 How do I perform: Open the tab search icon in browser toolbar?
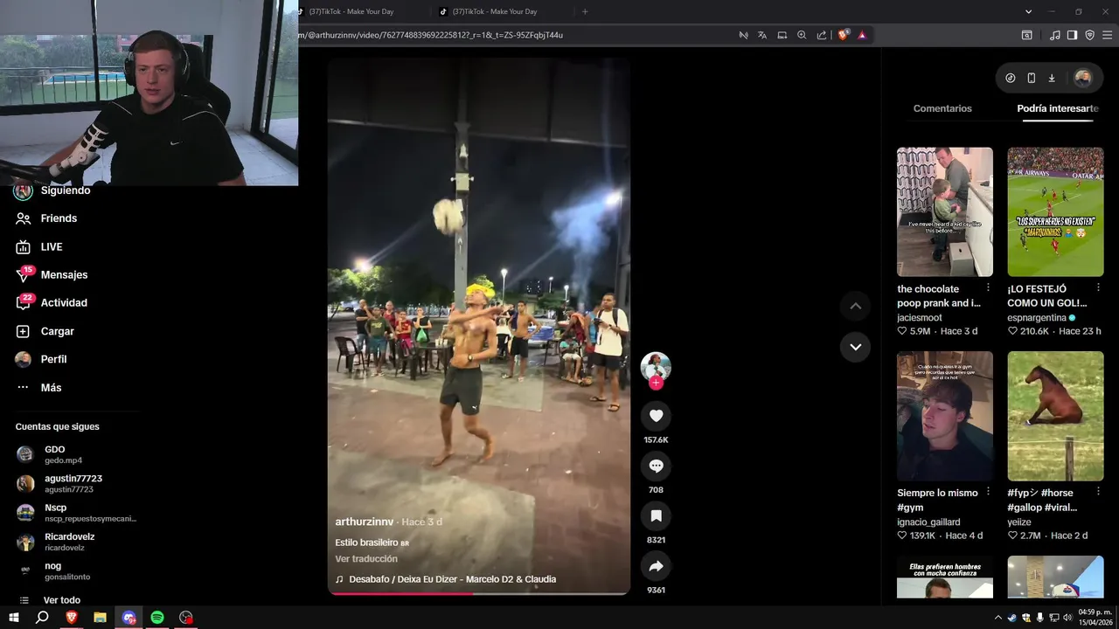[1027, 35]
